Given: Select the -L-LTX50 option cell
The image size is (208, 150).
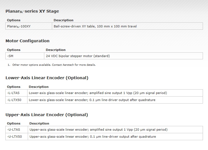Looking at the screenshot, I should [x=16, y=100].
